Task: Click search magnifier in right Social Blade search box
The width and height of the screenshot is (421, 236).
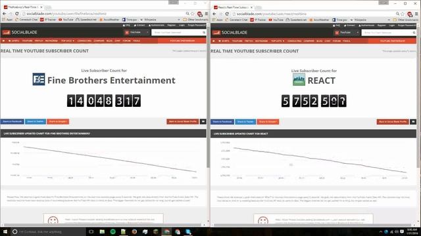Action: [414, 33]
